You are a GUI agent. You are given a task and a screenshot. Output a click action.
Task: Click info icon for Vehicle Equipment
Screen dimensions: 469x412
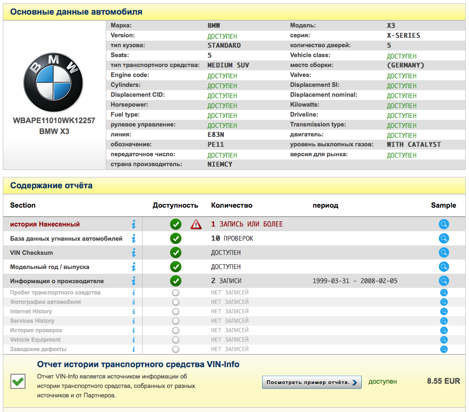133,340
